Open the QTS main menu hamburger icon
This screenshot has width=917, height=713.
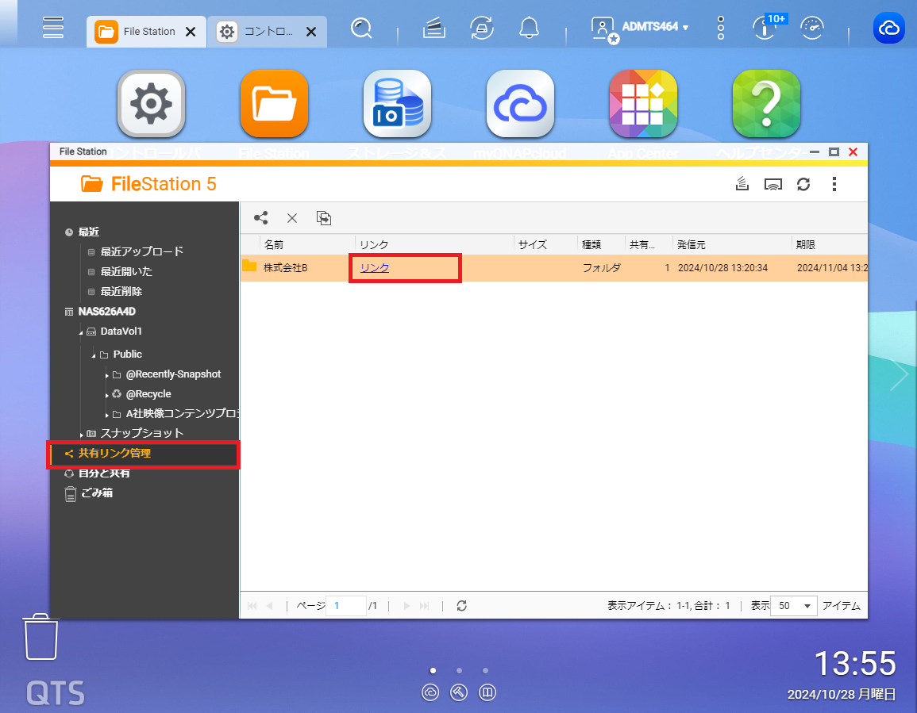pyautogui.click(x=52, y=28)
